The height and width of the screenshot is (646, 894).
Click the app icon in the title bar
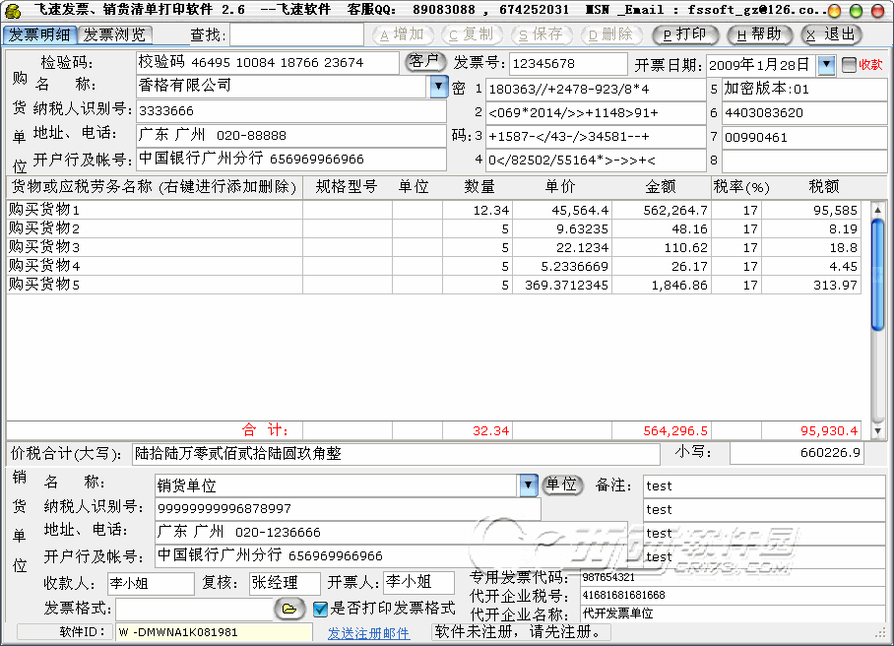pyautogui.click(x=14, y=10)
